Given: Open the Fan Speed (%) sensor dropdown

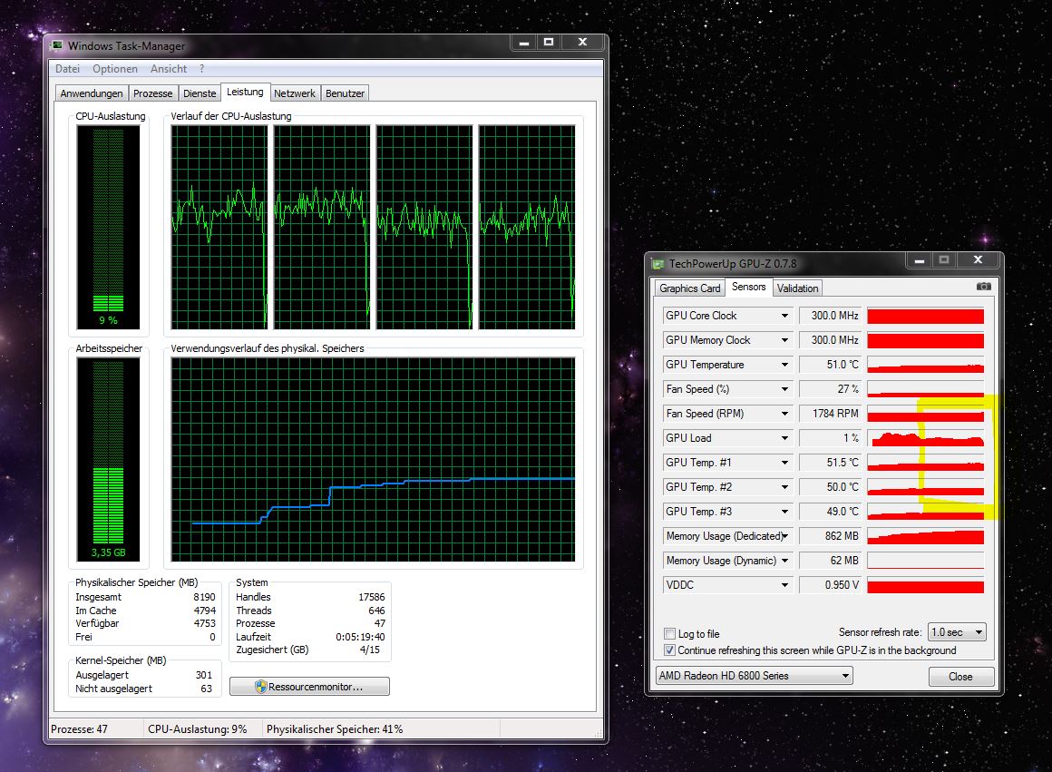Looking at the screenshot, I should (x=784, y=389).
